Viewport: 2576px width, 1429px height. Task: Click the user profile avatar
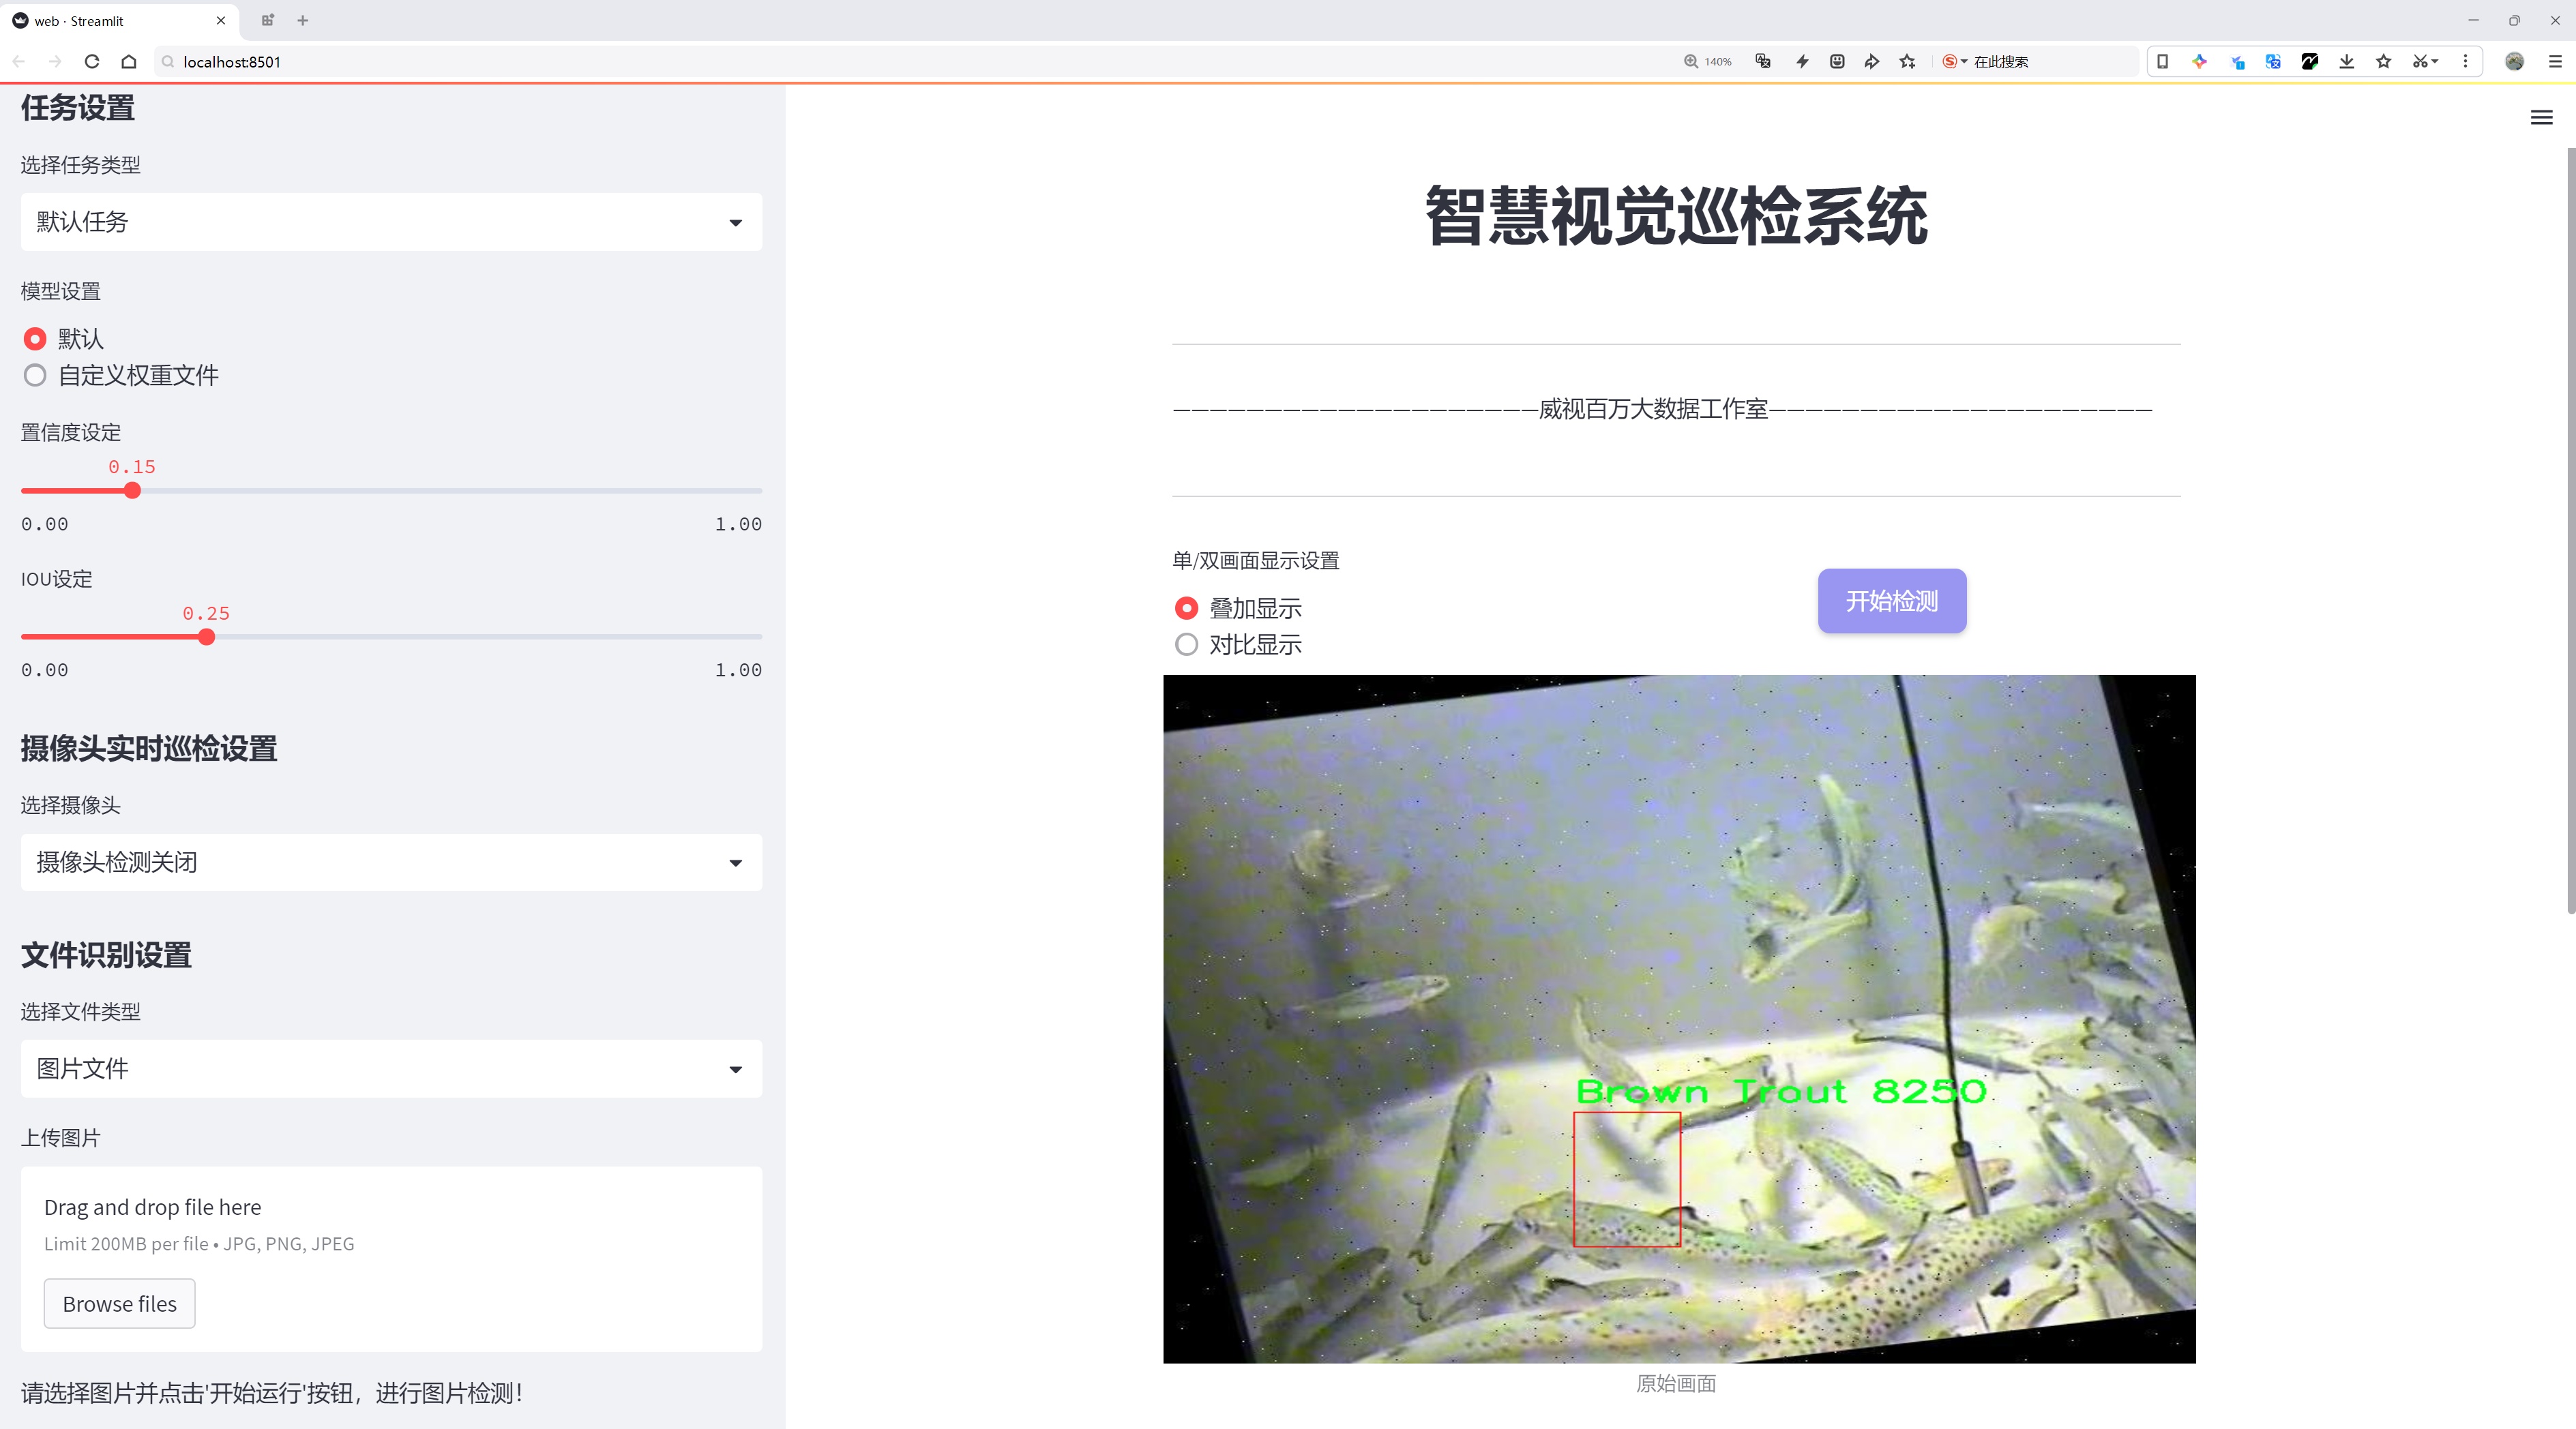2514,61
